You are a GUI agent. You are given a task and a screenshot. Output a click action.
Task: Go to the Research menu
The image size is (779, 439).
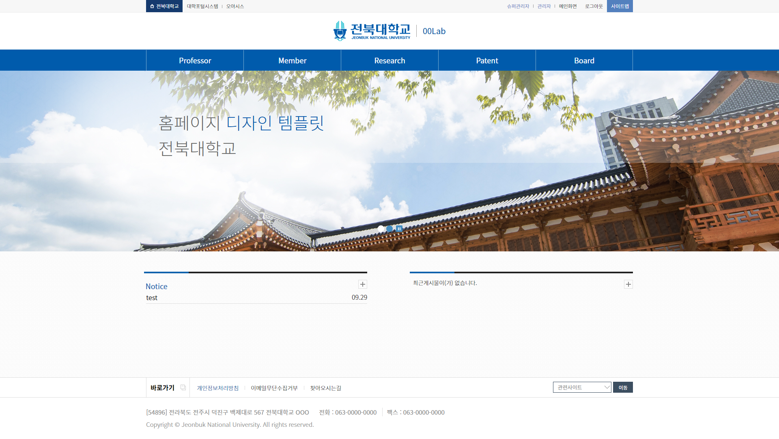click(x=389, y=61)
